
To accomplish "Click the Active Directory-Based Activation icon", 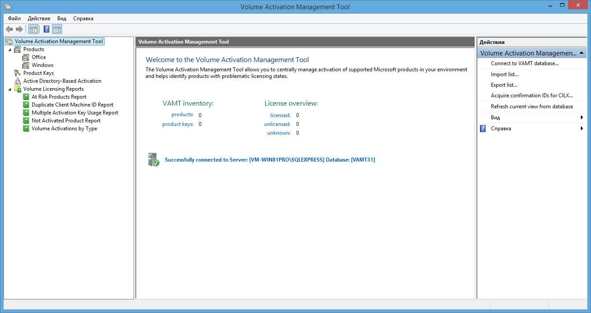I will coord(18,81).
